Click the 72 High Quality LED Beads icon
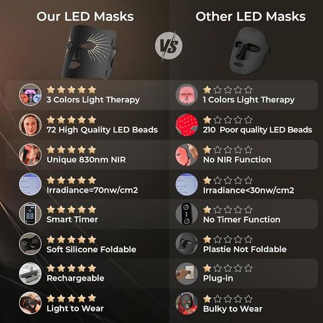The height and width of the screenshot is (323, 323). tap(30, 125)
